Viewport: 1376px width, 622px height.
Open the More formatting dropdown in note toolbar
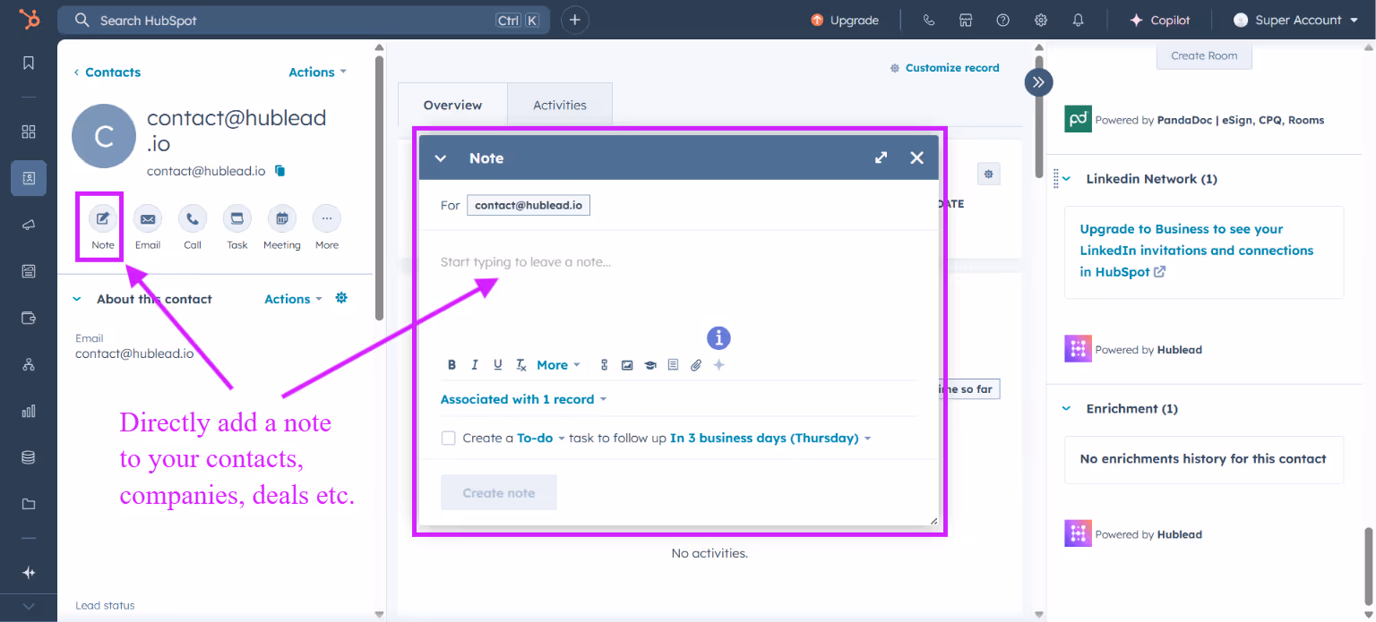point(558,364)
